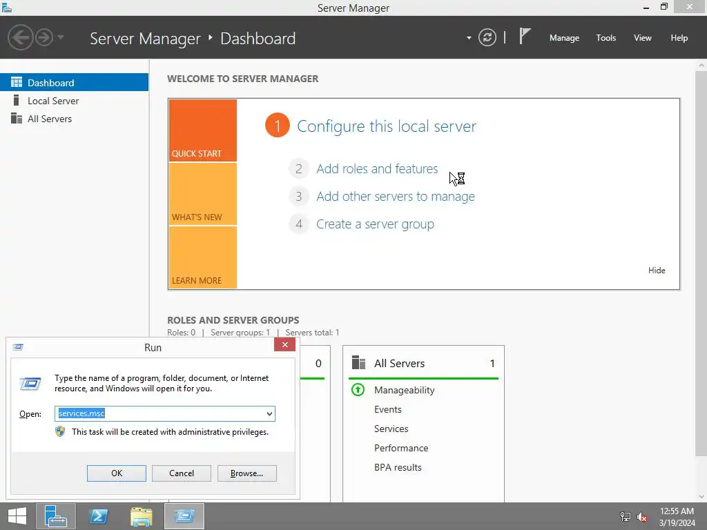707x530 pixels.
Task: Click the Add roles and features link
Action: [x=377, y=168]
